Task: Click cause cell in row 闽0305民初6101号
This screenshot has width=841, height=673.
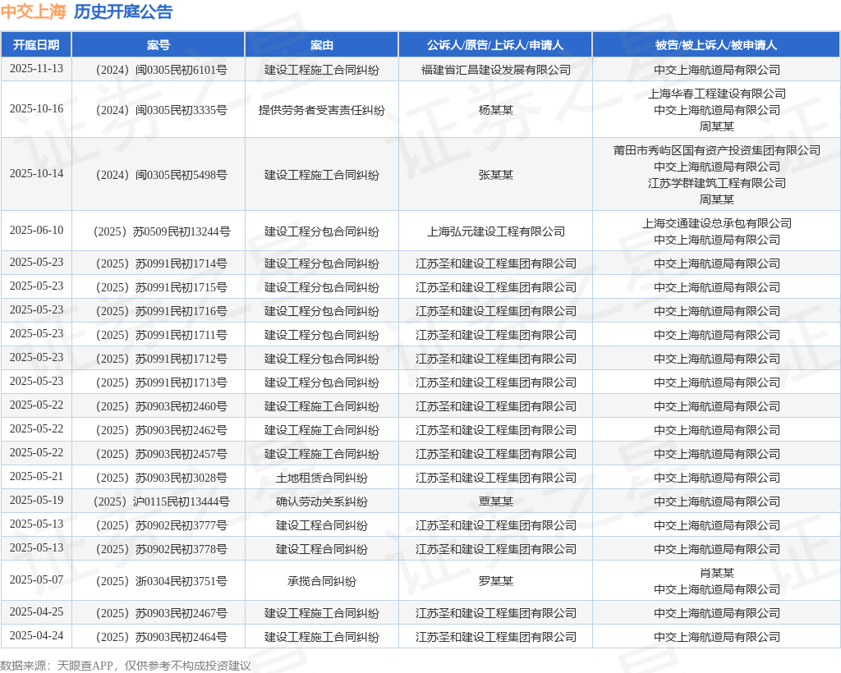Action: tap(321, 70)
